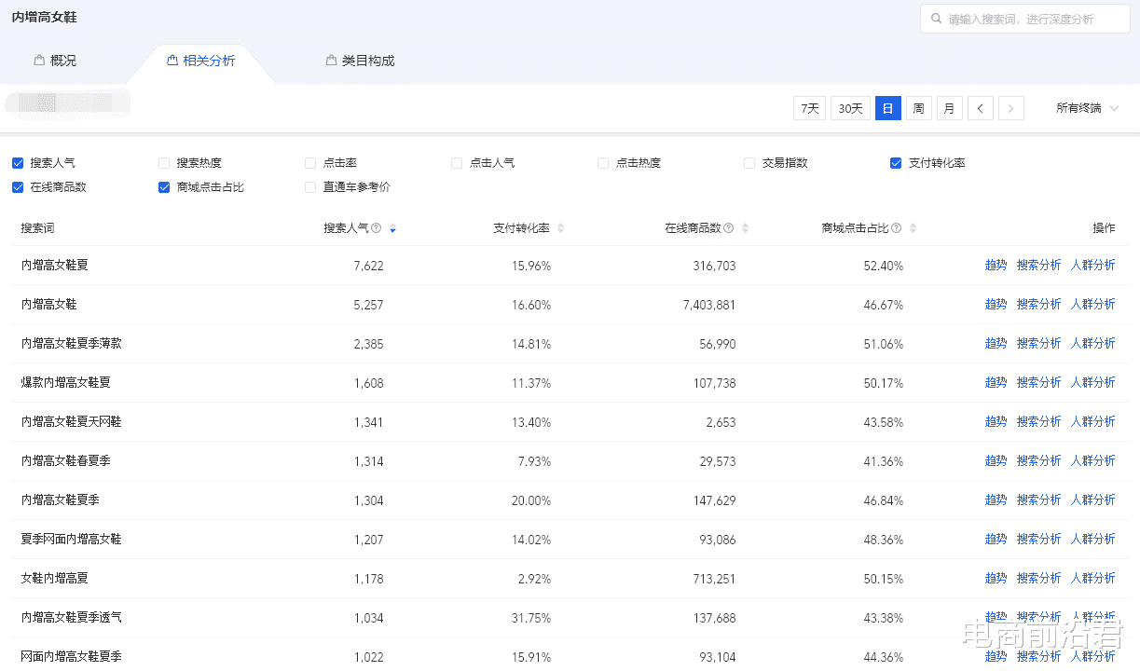Sort by 搜索人气 column arrows

392,228
